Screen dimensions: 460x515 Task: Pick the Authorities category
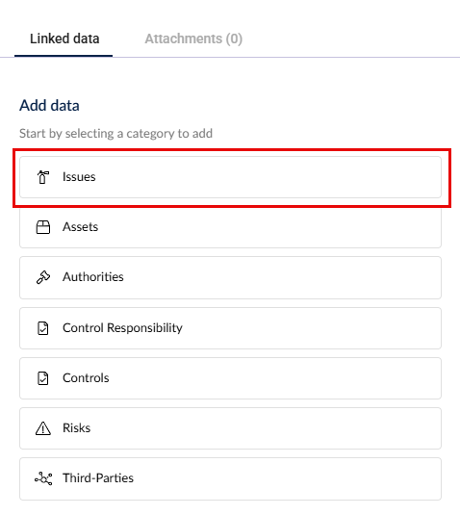click(x=231, y=277)
